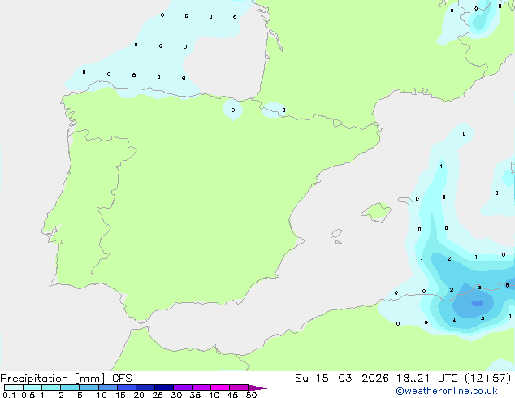Select the 2–5 mm legend color swatch
The height and width of the screenshot is (398, 515).
[70, 387]
